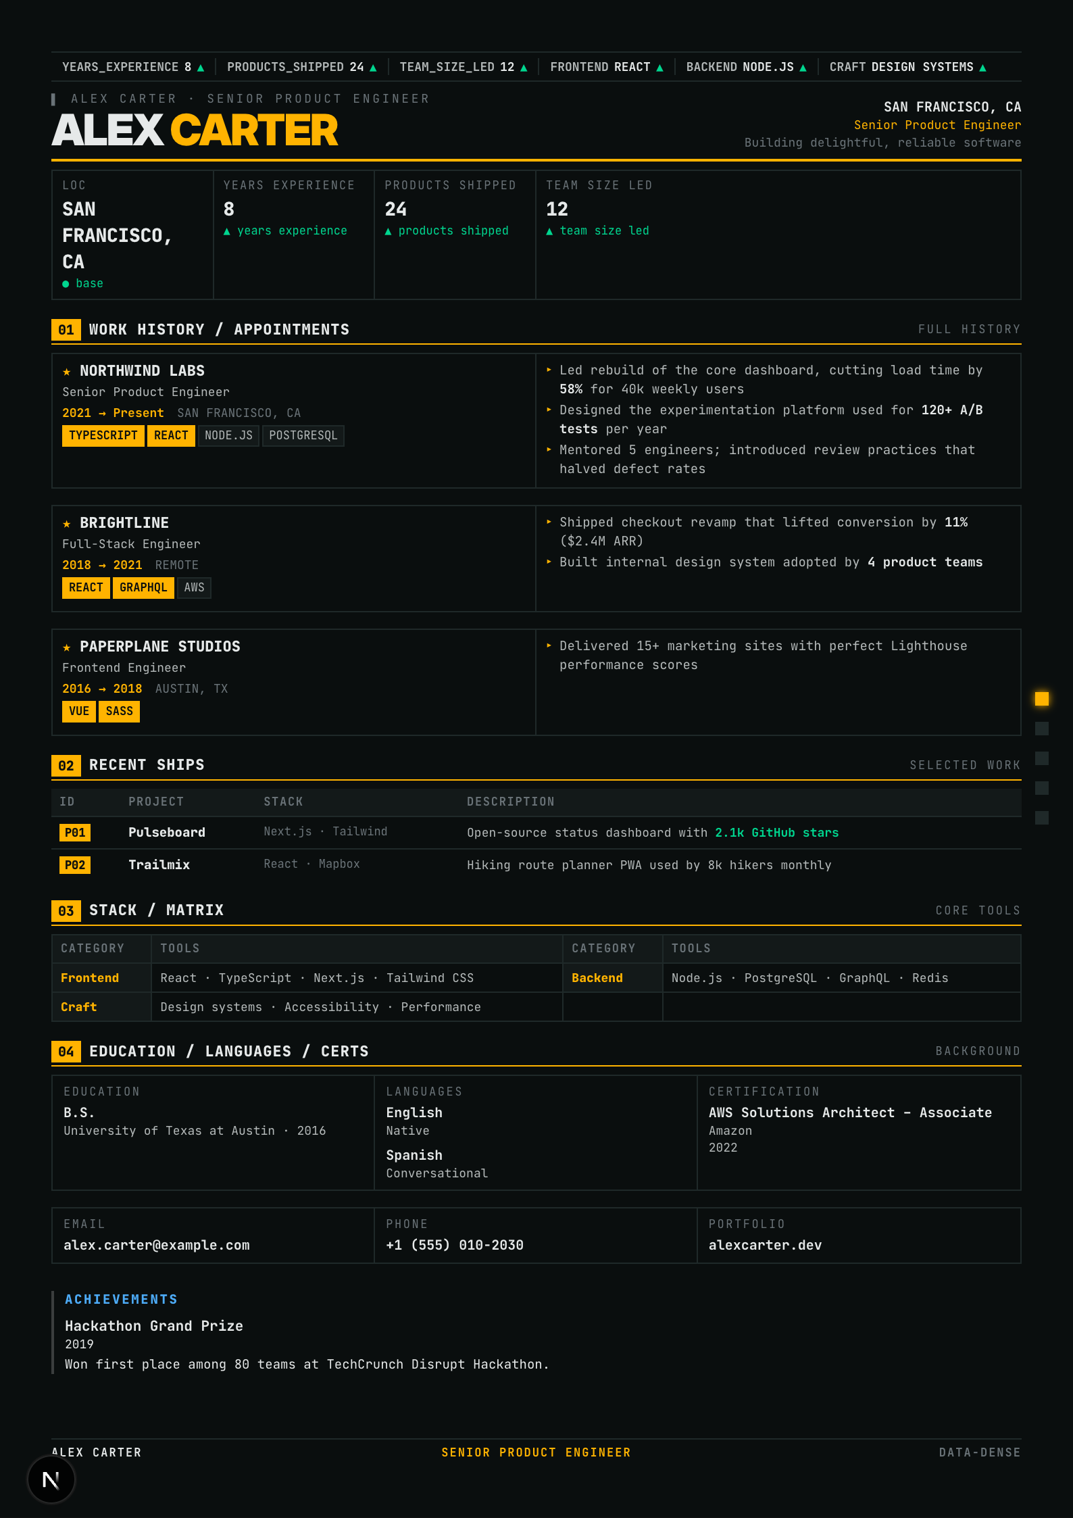Click the large ALEX CARTER headline
Viewport: 1073px width, 1518px height.
[x=195, y=130]
